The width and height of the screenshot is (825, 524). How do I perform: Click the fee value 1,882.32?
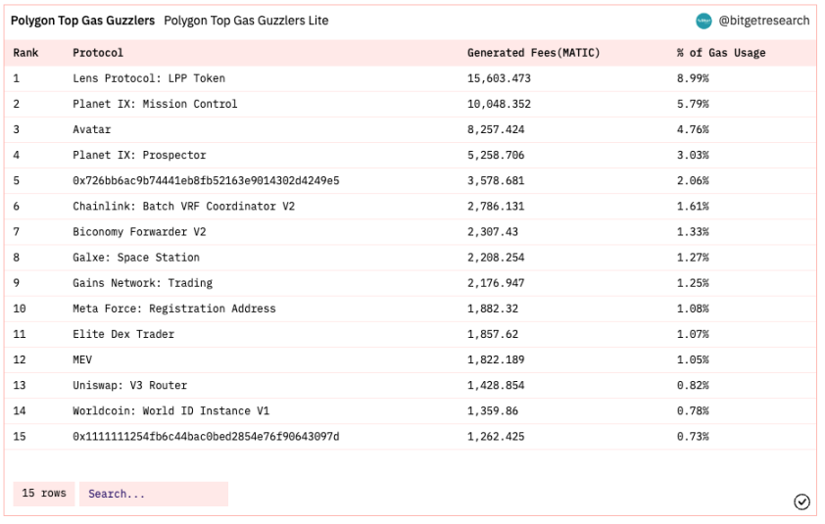pyautogui.click(x=493, y=309)
